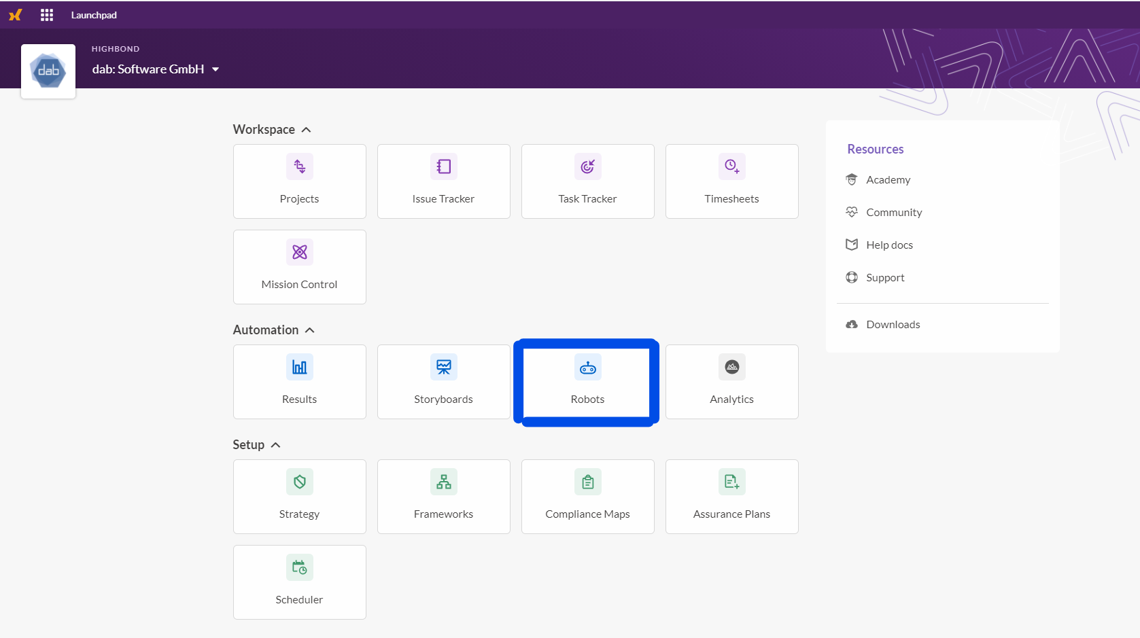This screenshot has width=1140, height=638.
Task: Open the Issue Tracker tile
Action: coord(443,181)
